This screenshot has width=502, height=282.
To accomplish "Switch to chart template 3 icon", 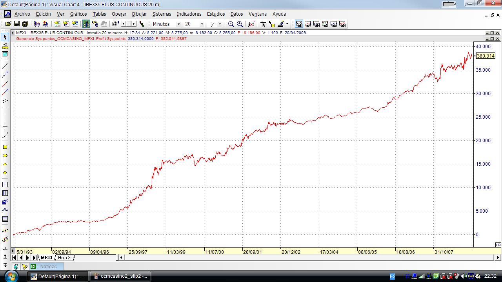I will (x=316, y=24).
